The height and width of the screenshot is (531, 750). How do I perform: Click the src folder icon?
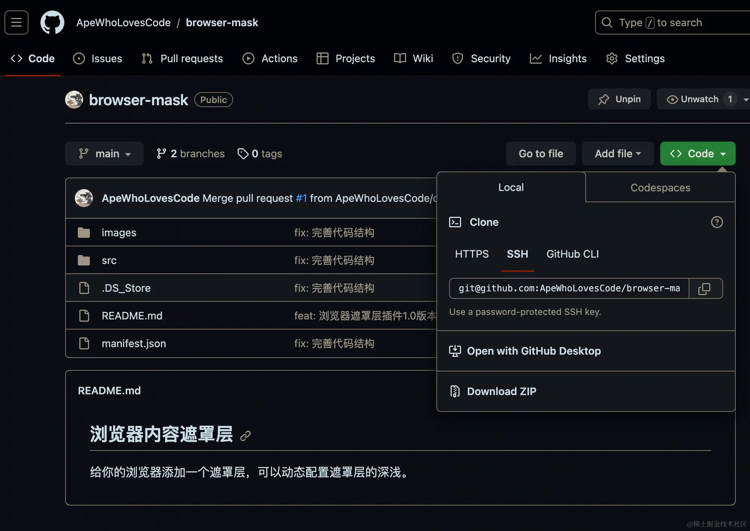[84, 260]
